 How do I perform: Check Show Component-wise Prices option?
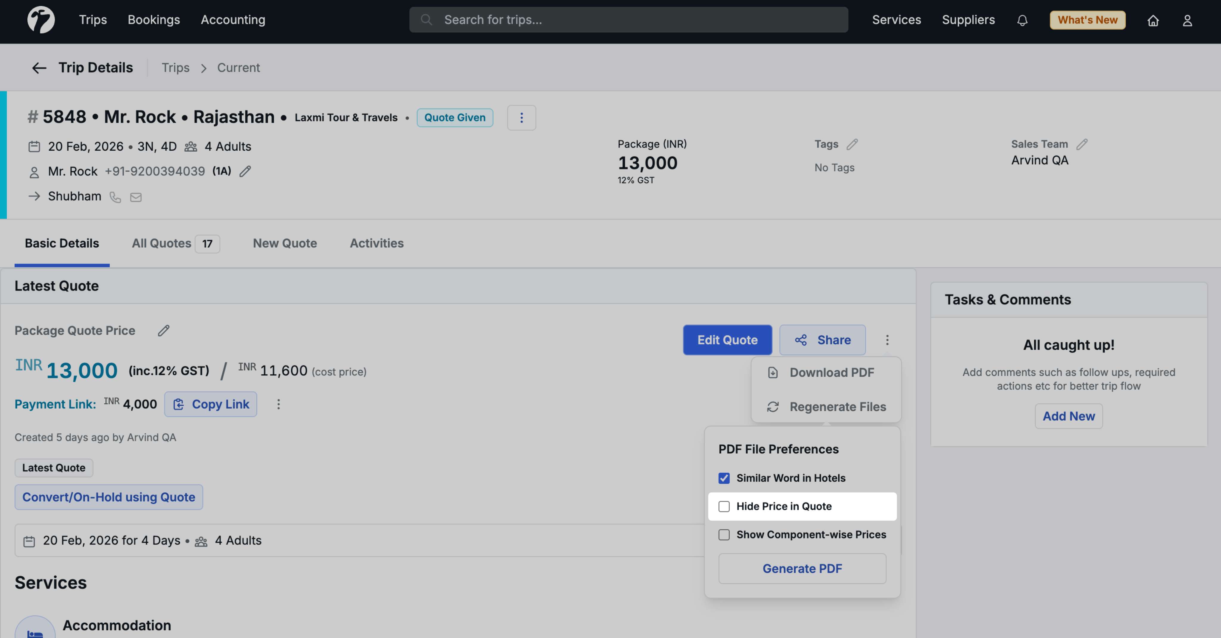click(724, 535)
